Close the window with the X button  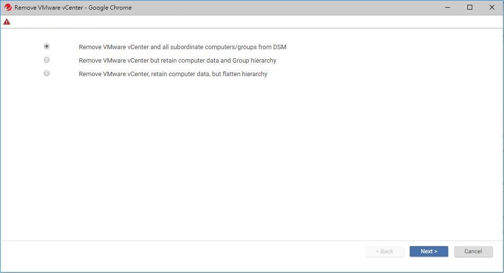491,8
